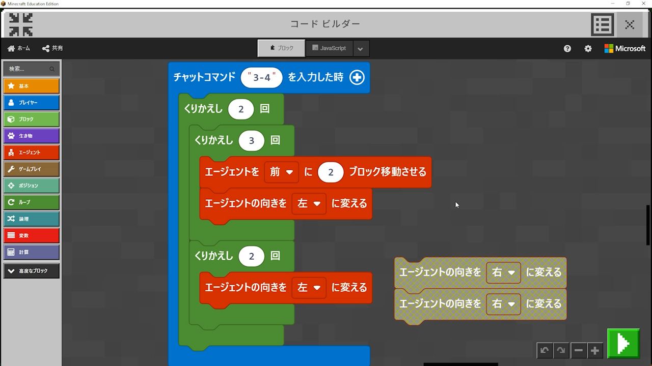Click plus icon on chat command block
Image resolution: width=652 pixels, height=366 pixels.
(x=357, y=77)
